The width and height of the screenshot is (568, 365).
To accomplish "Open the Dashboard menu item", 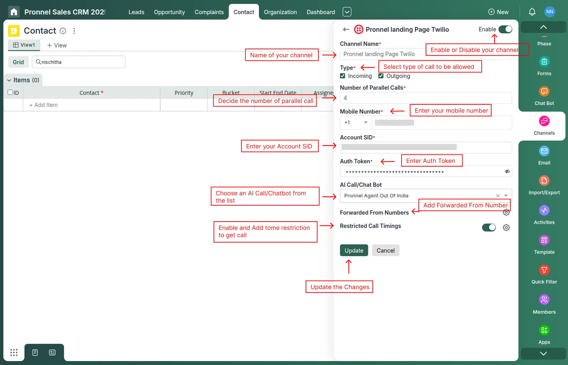I will [320, 12].
